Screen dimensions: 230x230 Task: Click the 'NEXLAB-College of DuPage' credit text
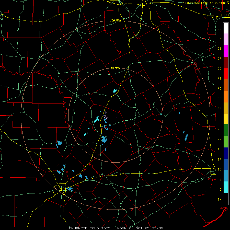pos(204,3)
